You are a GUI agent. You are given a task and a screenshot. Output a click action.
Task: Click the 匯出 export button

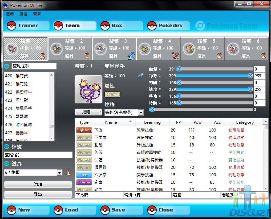(x=38, y=194)
